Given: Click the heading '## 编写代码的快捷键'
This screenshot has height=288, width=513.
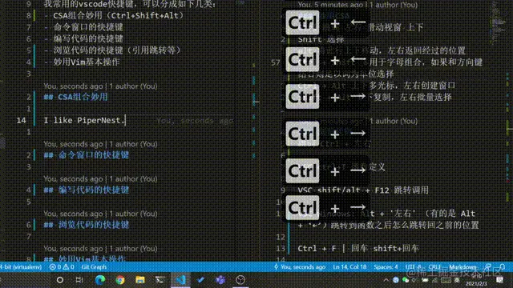Looking at the screenshot, I should [87, 190].
